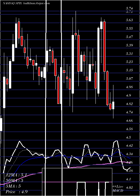This screenshot has height=196, width=140.
Task: Click the <<Live MACD label
Action: click(x=118, y=189)
